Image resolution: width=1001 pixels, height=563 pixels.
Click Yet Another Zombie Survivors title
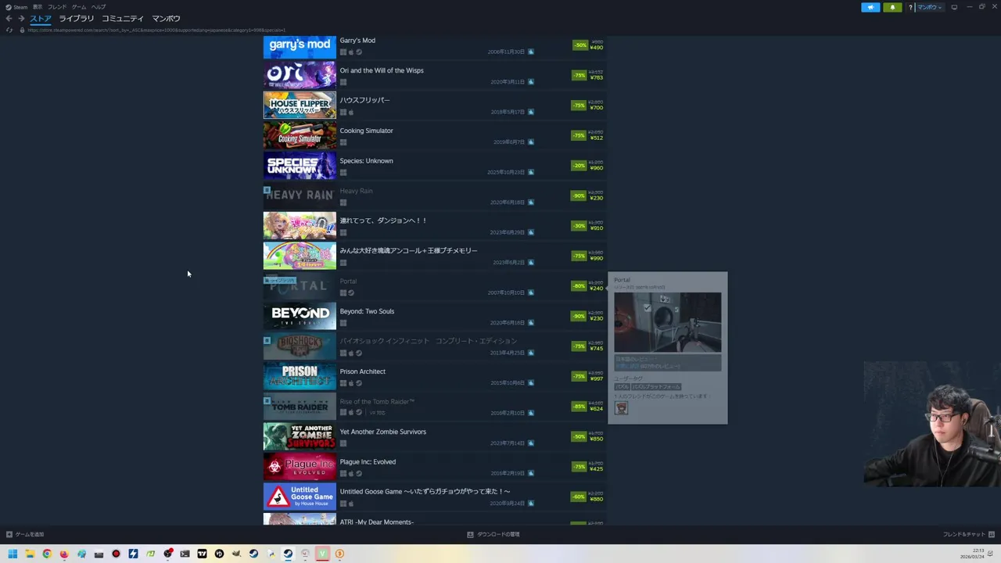pyautogui.click(x=382, y=432)
